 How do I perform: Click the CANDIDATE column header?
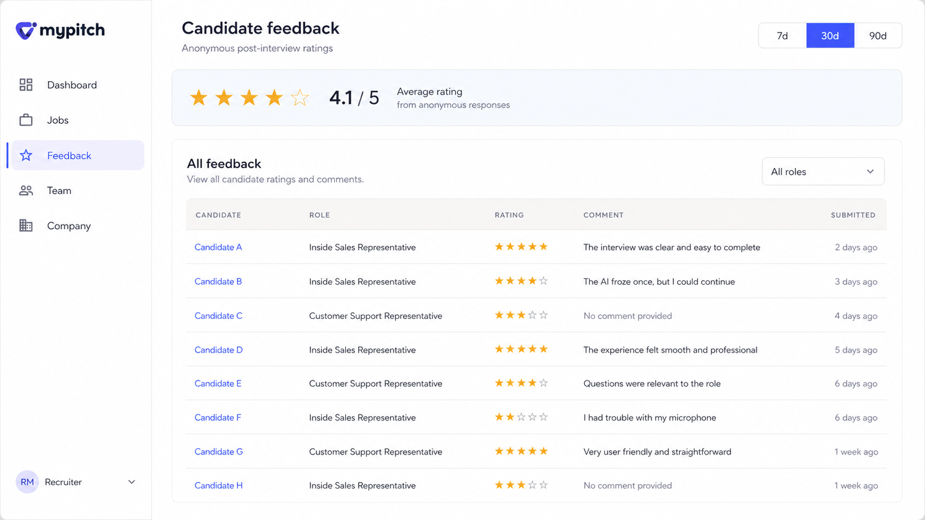coord(218,215)
